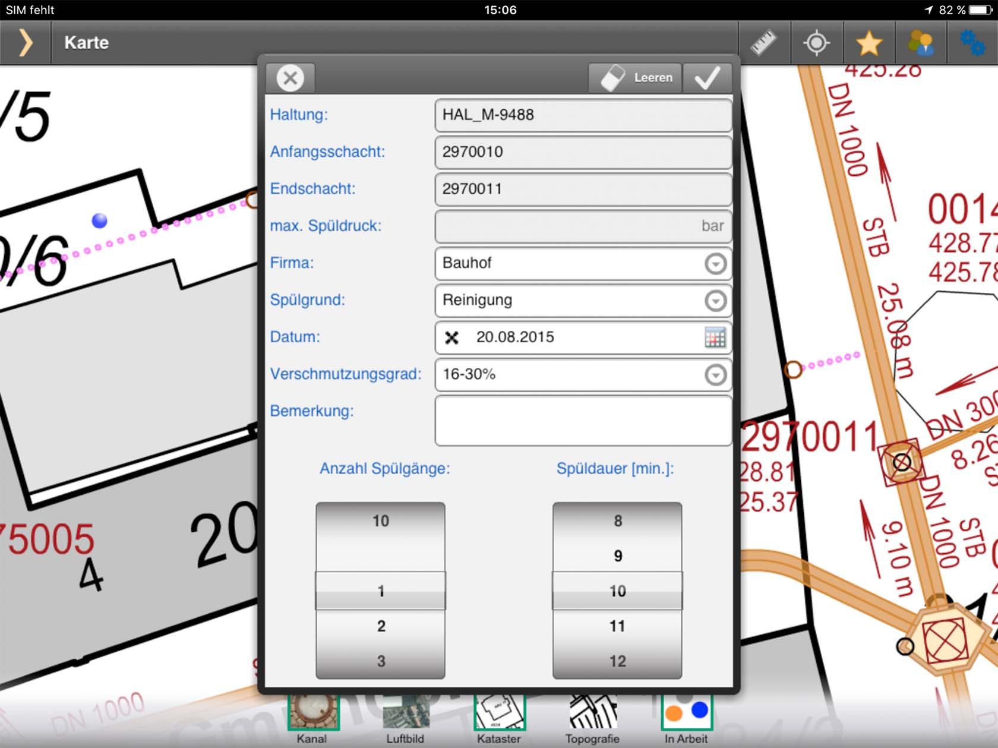Open the Verschmutzungsgrad dropdown
The image size is (998, 748).
[x=715, y=375]
